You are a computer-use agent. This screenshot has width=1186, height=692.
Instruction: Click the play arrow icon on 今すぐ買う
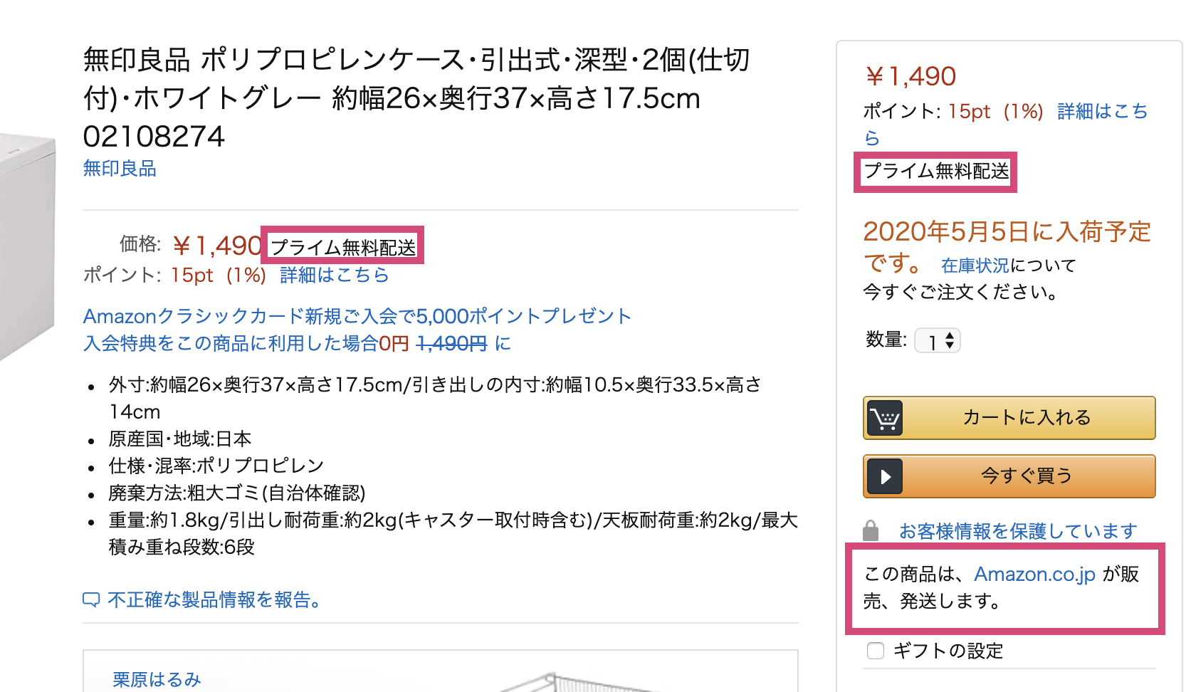click(x=884, y=476)
